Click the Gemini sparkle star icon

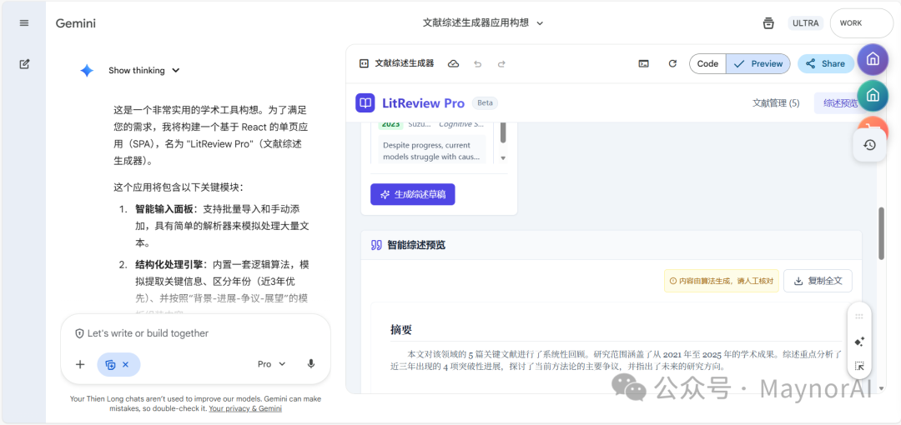pos(87,71)
